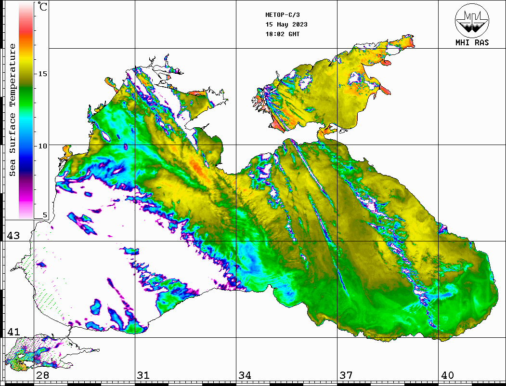Screen dimensions: 506x386
Task: Click latitude label '43'
Action: pyautogui.click(x=13, y=236)
